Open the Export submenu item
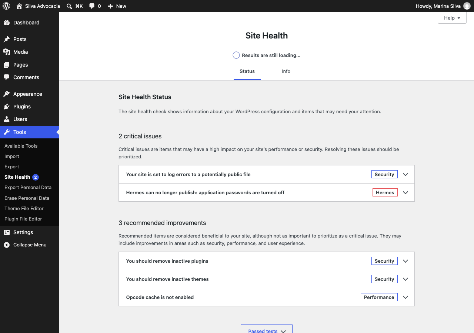The height and width of the screenshot is (333, 474). [11, 166]
